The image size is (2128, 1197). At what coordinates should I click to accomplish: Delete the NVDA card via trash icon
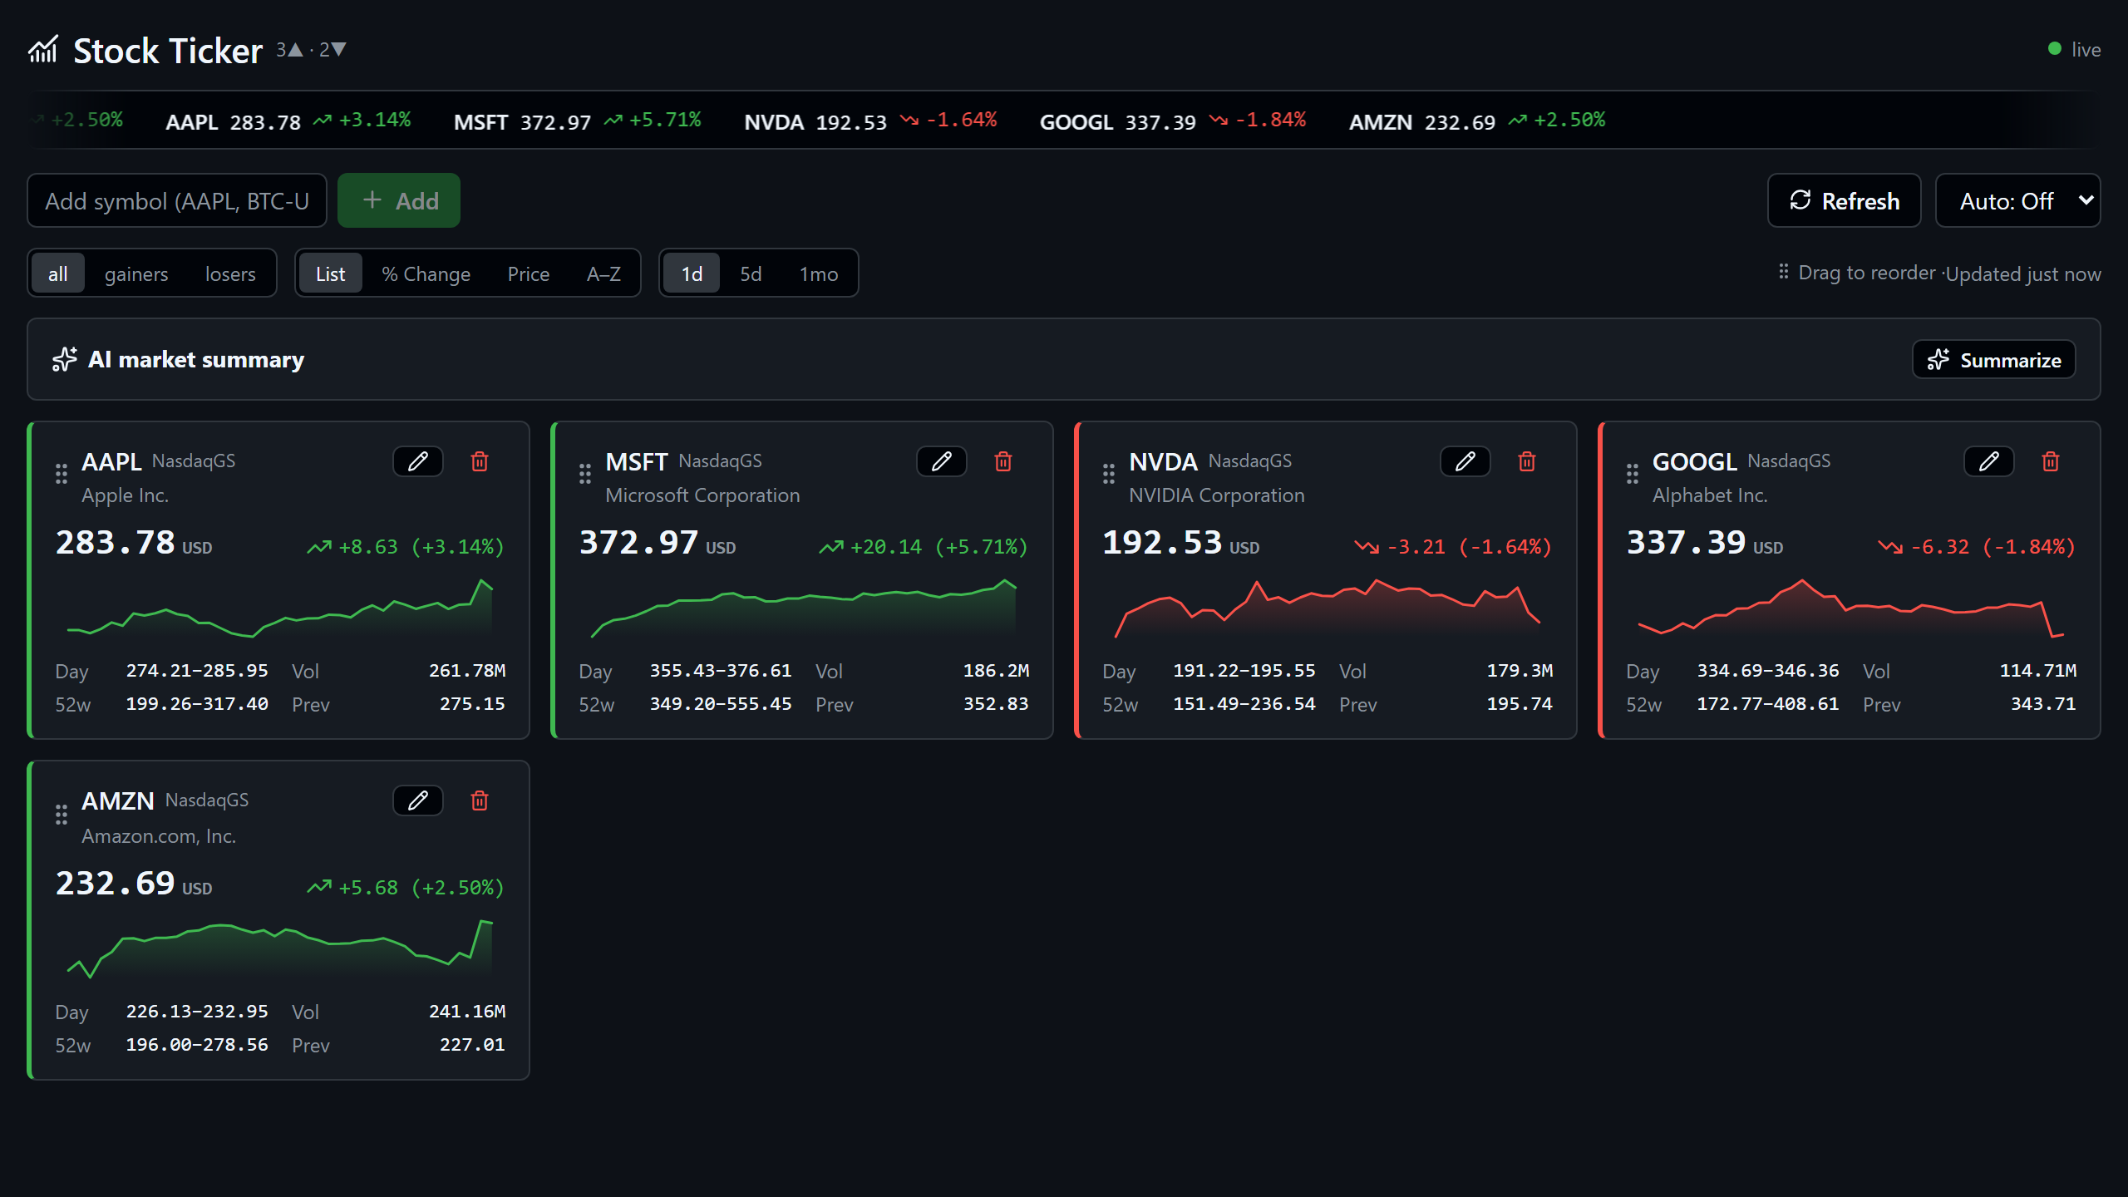tap(1527, 461)
